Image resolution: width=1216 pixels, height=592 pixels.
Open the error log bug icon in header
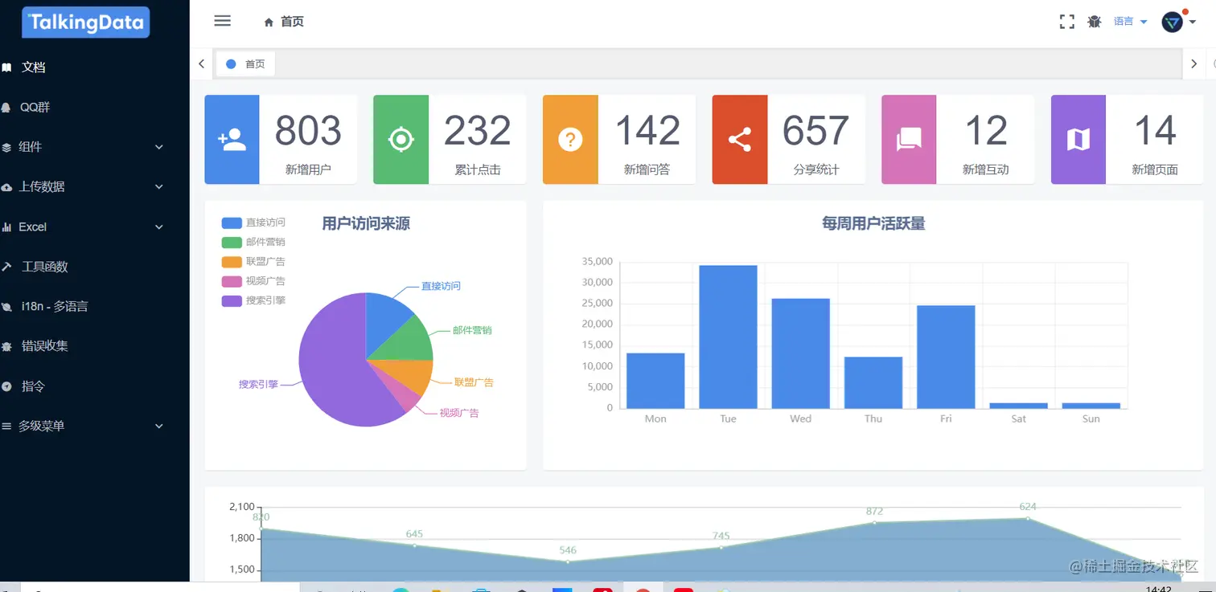coord(1095,22)
